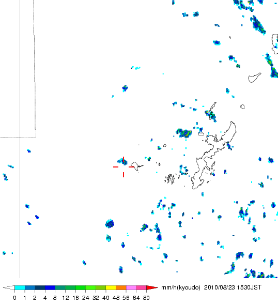Click the mm/h(kyoudo) unit label
The width and height of the screenshot is (278, 305).
[181, 288]
